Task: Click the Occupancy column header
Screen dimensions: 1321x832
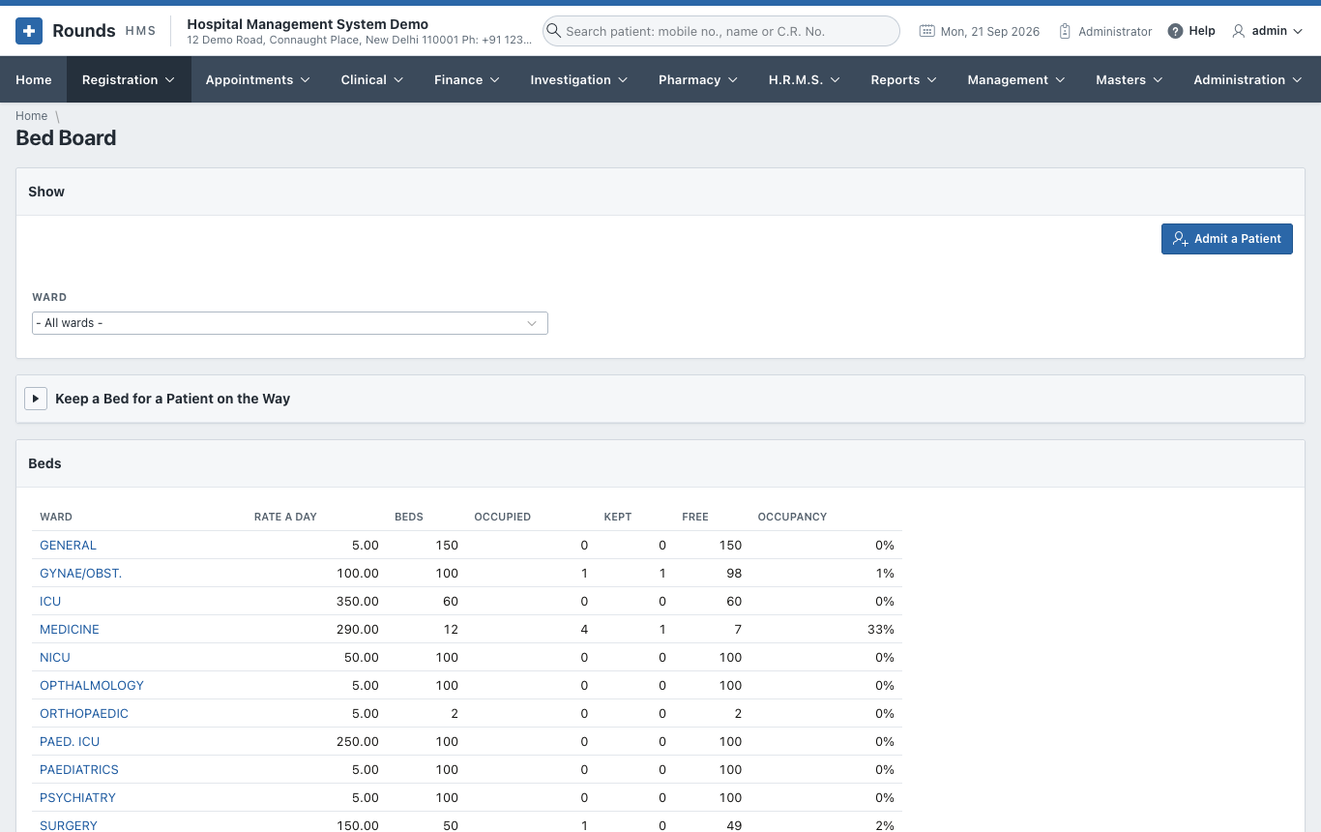Action: [x=792, y=517]
